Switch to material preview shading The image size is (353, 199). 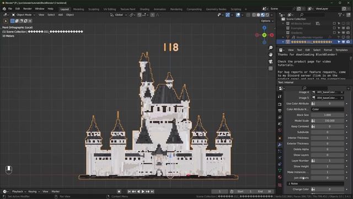click(263, 15)
